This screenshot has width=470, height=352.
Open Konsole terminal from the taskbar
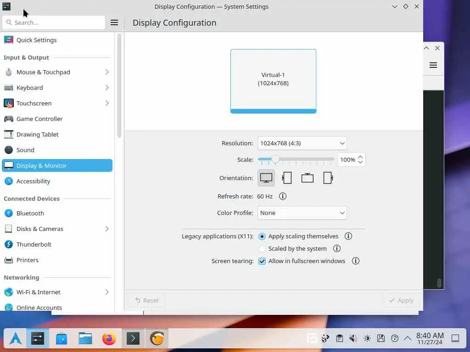pyautogui.click(x=133, y=339)
